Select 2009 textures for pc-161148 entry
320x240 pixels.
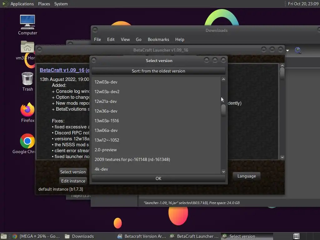[156, 159]
